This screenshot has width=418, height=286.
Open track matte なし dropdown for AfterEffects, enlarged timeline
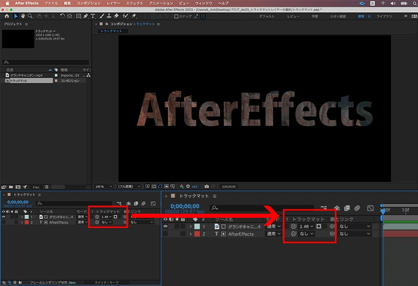click(x=306, y=234)
